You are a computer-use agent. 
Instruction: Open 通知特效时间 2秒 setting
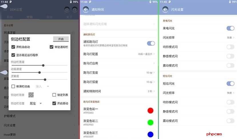coord(119,91)
